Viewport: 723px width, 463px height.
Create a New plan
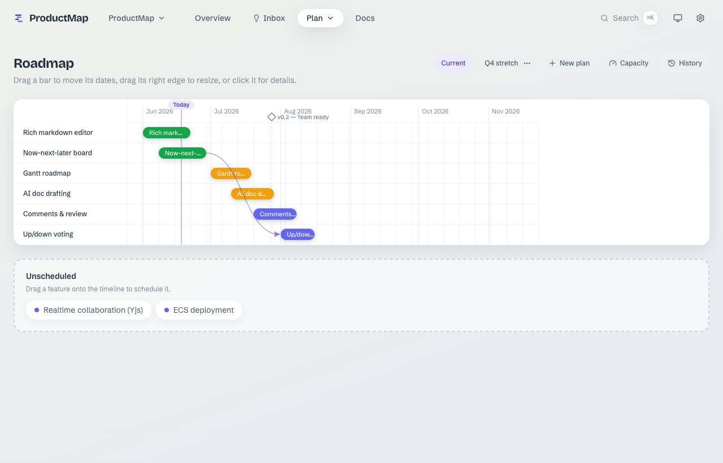(x=569, y=63)
